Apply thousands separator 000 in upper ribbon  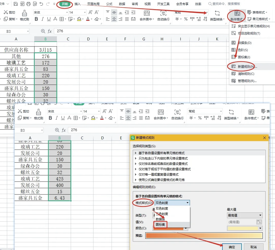coord(192,19)
